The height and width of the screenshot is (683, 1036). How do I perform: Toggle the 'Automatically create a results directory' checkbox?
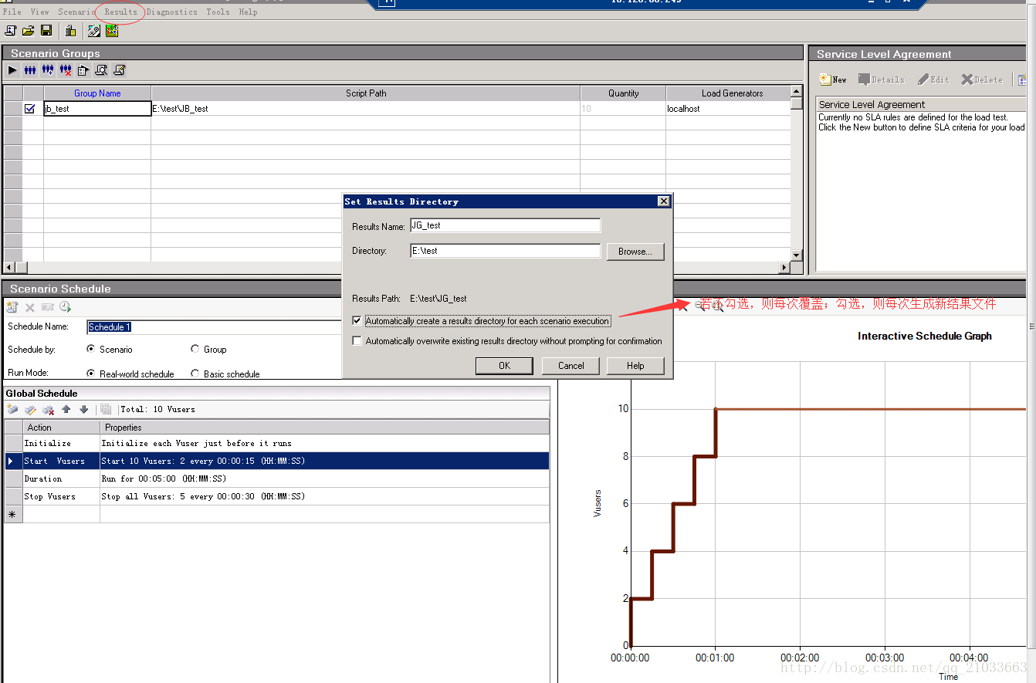tap(357, 320)
